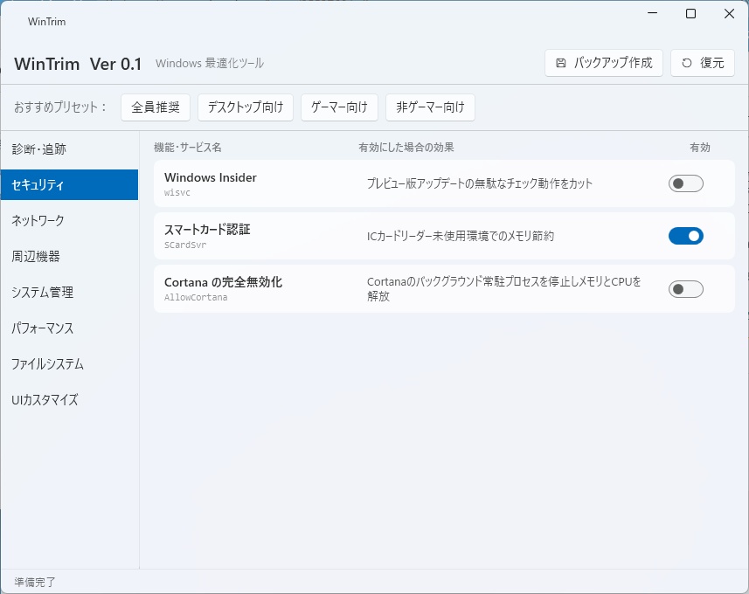
Task: Click the 準備完了 status bar text
Action: click(35, 582)
